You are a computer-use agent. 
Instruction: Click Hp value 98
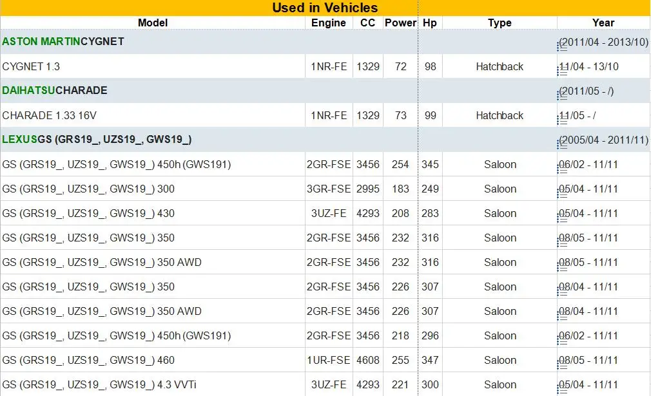[430, 66]
